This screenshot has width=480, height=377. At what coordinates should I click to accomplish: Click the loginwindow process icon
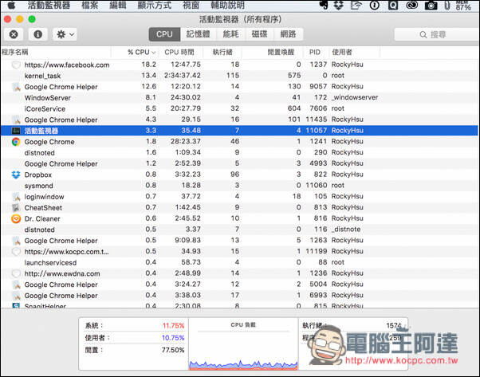pos(16,197)
